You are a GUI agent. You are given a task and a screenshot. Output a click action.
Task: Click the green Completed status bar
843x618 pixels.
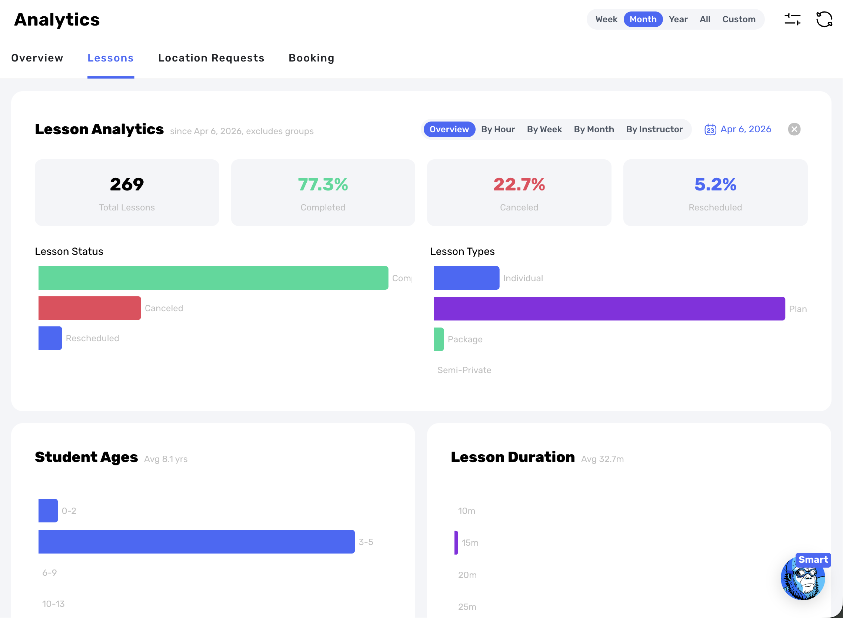213,278
